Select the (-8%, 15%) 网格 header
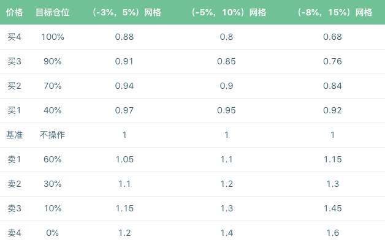This screenshot has height=245, width=385. click(335, 12)
